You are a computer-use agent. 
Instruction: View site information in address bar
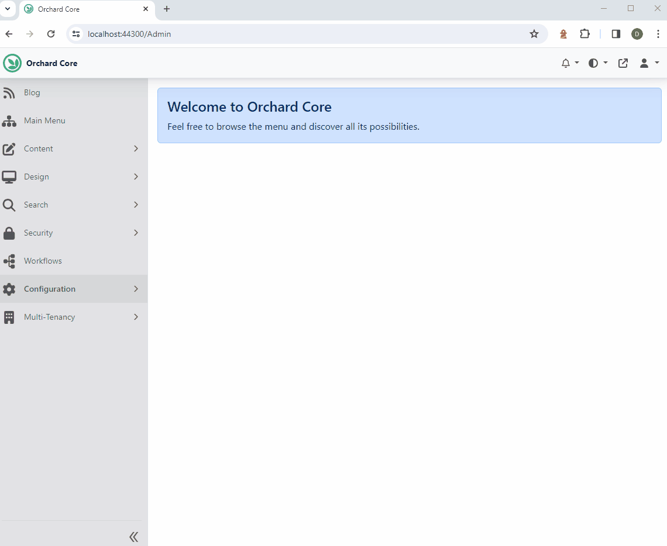tap(76, 34)
